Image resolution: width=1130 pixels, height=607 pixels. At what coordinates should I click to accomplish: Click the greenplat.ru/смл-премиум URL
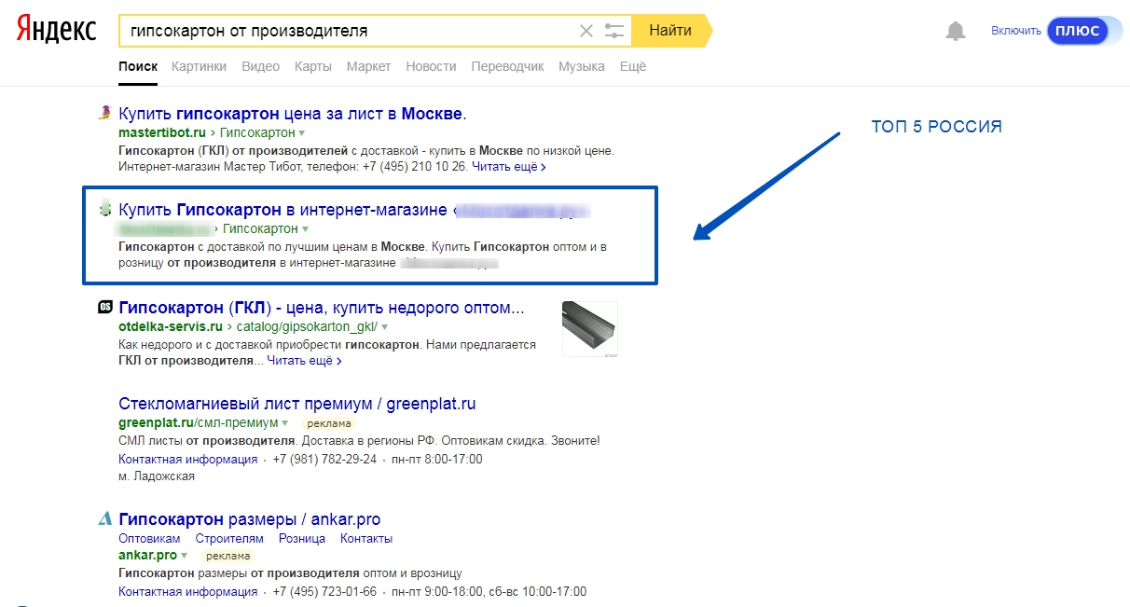(200, 423)
